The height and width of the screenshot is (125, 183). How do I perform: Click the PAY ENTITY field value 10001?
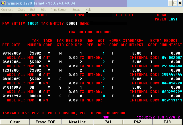[33, 24]
